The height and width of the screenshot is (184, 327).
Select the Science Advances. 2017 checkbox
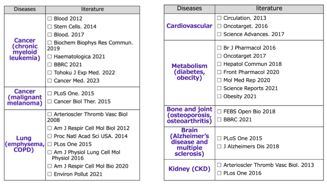coord(219,34)
